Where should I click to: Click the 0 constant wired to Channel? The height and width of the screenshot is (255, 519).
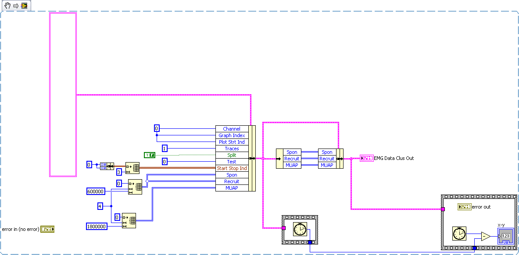click(x=157, y=128)
